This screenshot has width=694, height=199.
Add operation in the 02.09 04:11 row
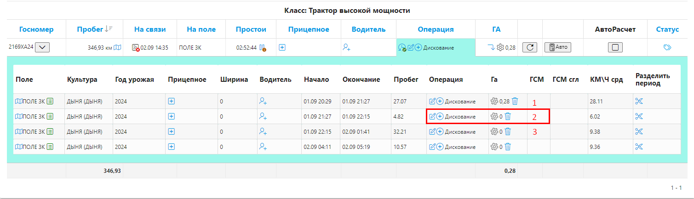(x=440, y=147)
